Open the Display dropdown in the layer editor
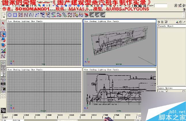 (163, 91)
